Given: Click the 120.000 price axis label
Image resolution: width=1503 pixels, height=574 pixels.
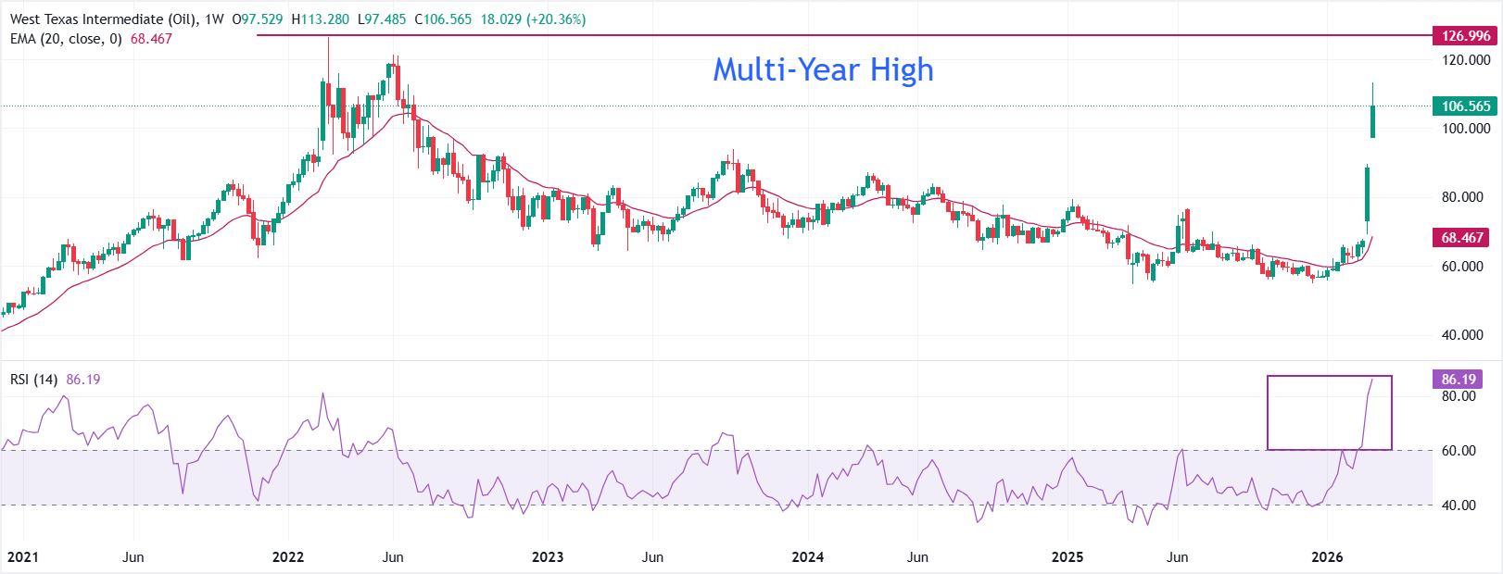Looking at the screenshot, I should 1466,60.
